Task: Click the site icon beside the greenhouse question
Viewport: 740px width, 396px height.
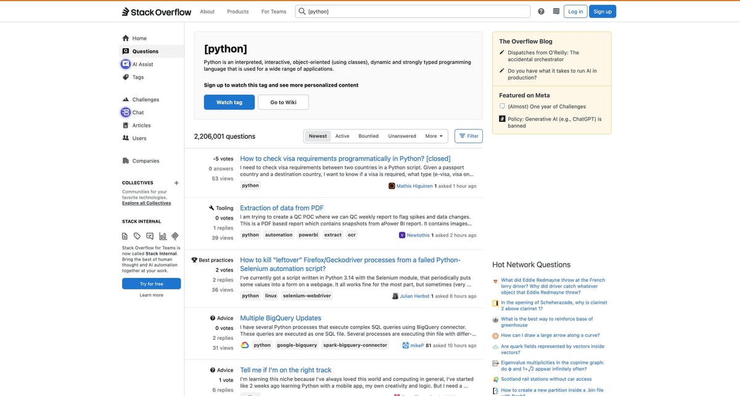Action: click(x=496, y=320)
